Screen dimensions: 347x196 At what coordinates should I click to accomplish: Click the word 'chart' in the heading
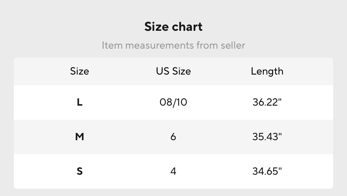coord(187,27)
